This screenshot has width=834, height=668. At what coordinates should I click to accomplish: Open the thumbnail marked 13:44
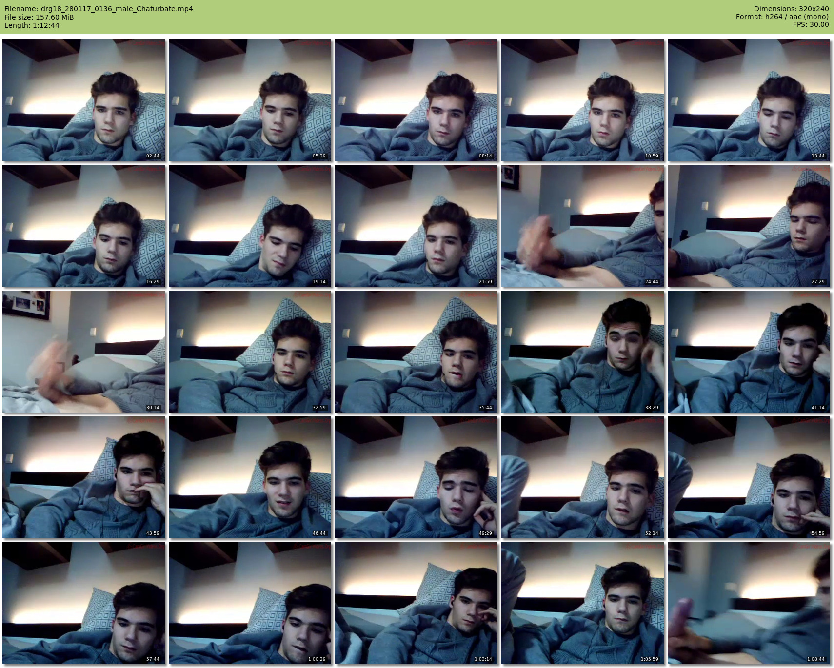tap(749, 100)
